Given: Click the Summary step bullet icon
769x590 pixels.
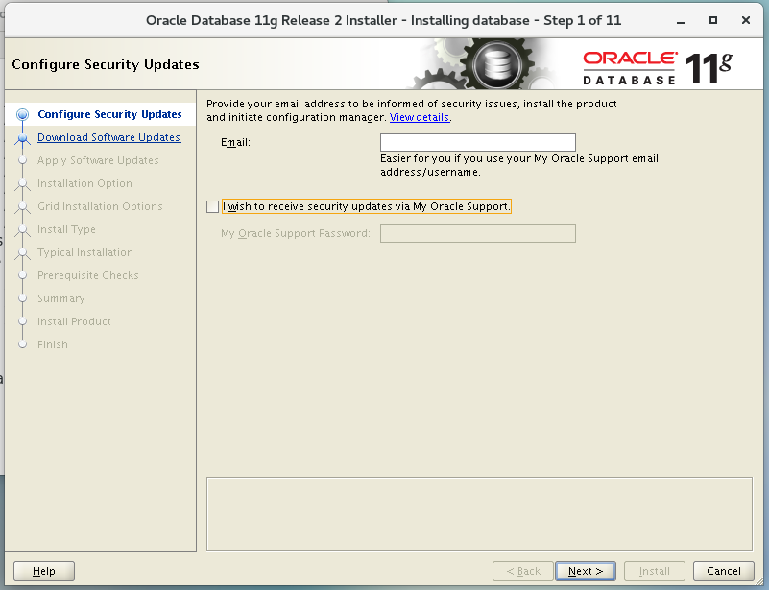Looking at the screenshot, I should click(22, 298).
